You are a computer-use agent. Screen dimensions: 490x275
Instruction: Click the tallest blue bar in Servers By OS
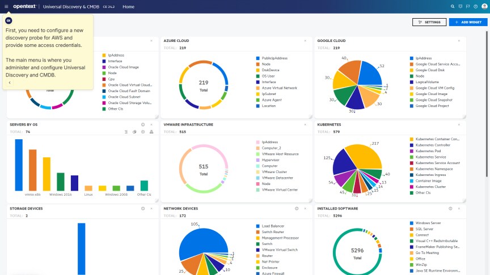pyautogui.click(x=19, y=165)
